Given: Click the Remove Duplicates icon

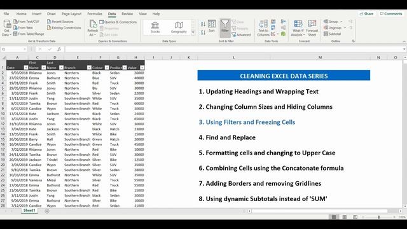Looking at the screenshot, I should pos(273,28).
